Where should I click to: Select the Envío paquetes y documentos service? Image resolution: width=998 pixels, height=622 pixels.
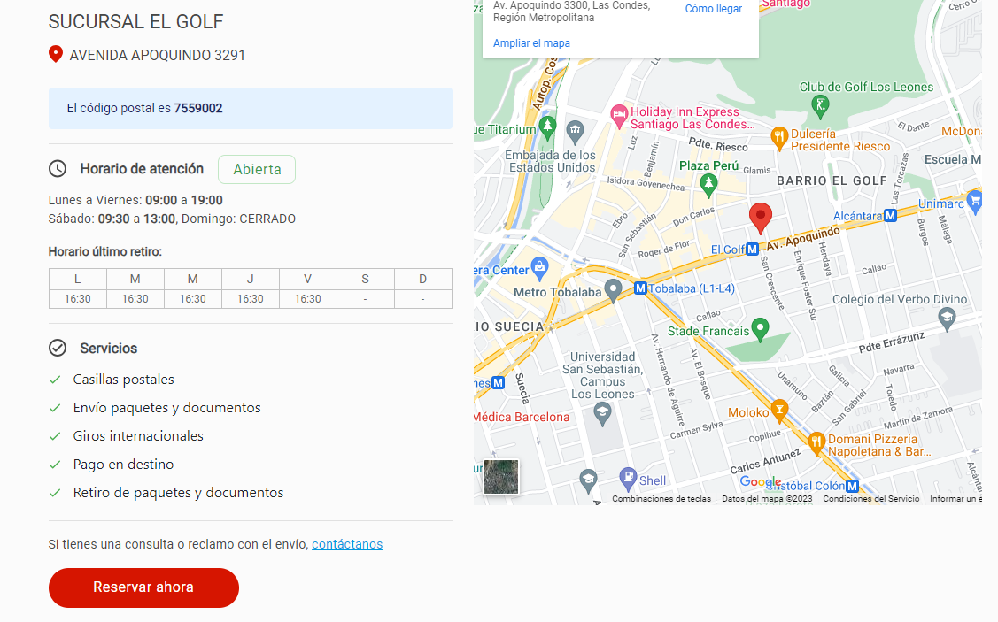tap(166, 408)
